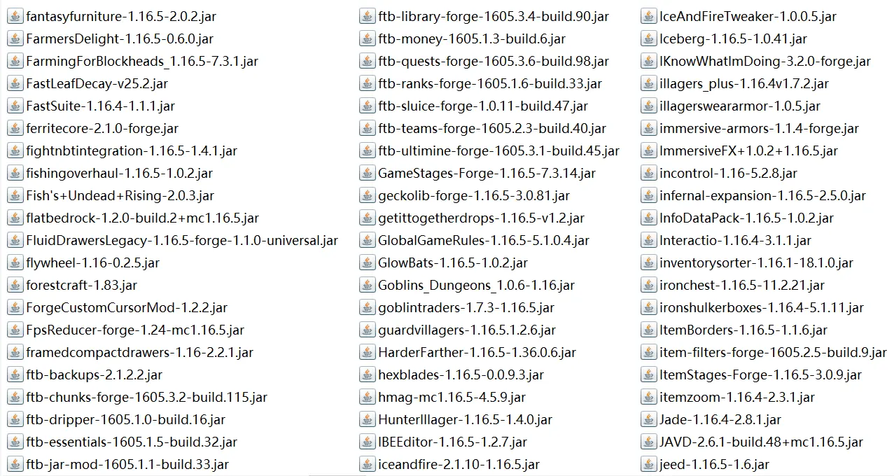Viewport: 894px width, 476px height.
Task: Select the jeed-1.16.5-1.6.jar file name
Action: coord(714,464)
